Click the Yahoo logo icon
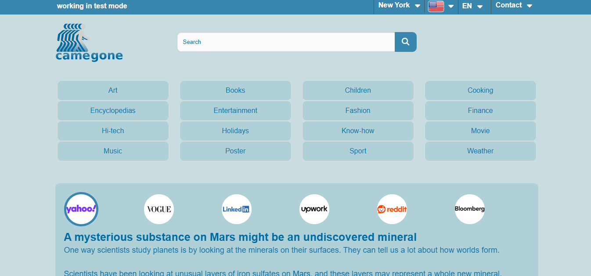 point(81,209)
